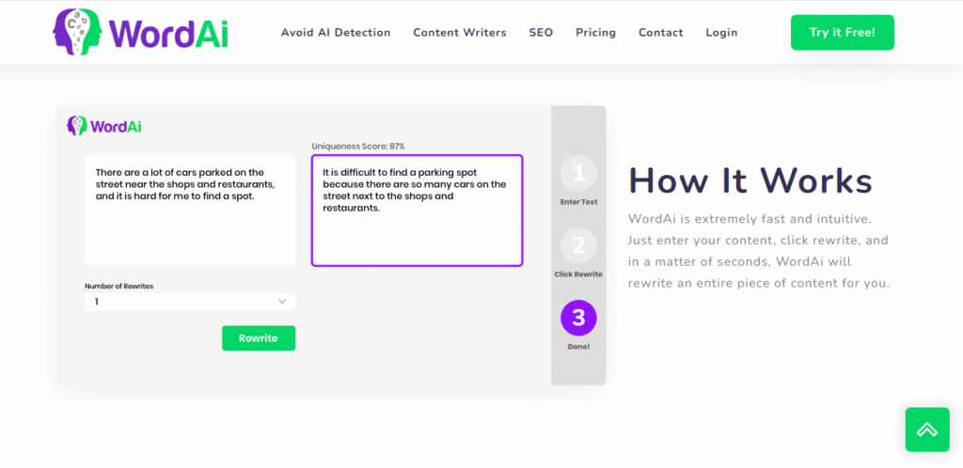Click the scroll-to-top arrow button
The width and height of the screenshot is (963, 468).
point(926,429)
